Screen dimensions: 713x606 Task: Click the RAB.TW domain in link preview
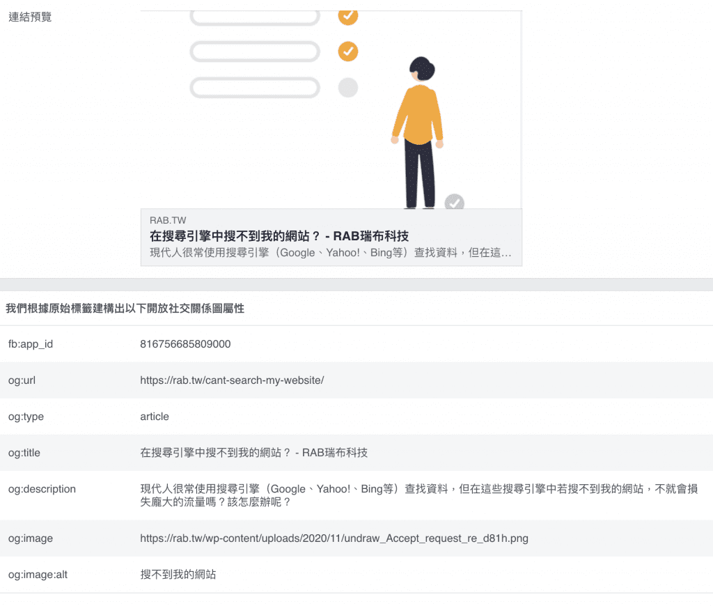coord(168,221)
